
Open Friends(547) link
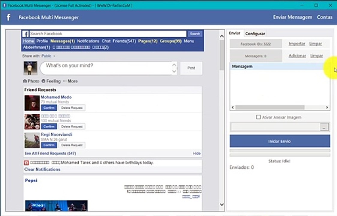[124, 41]
